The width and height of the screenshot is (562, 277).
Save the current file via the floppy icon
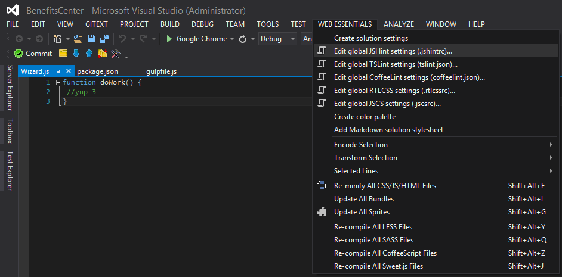point(91,39)
